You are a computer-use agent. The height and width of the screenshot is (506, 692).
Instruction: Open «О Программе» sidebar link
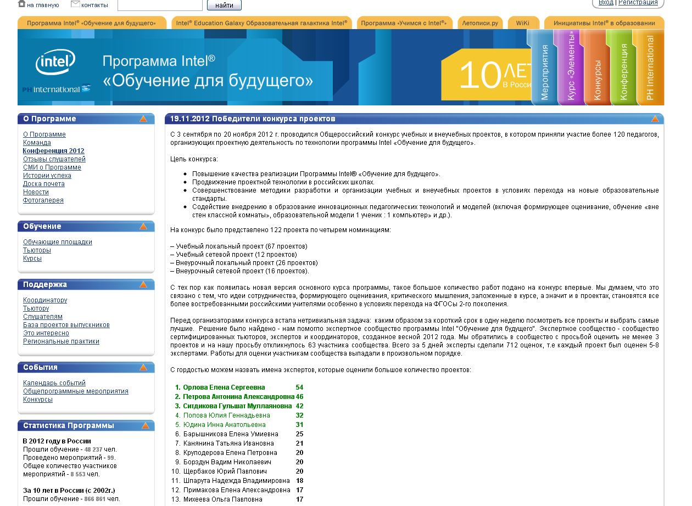pos(44,134)
